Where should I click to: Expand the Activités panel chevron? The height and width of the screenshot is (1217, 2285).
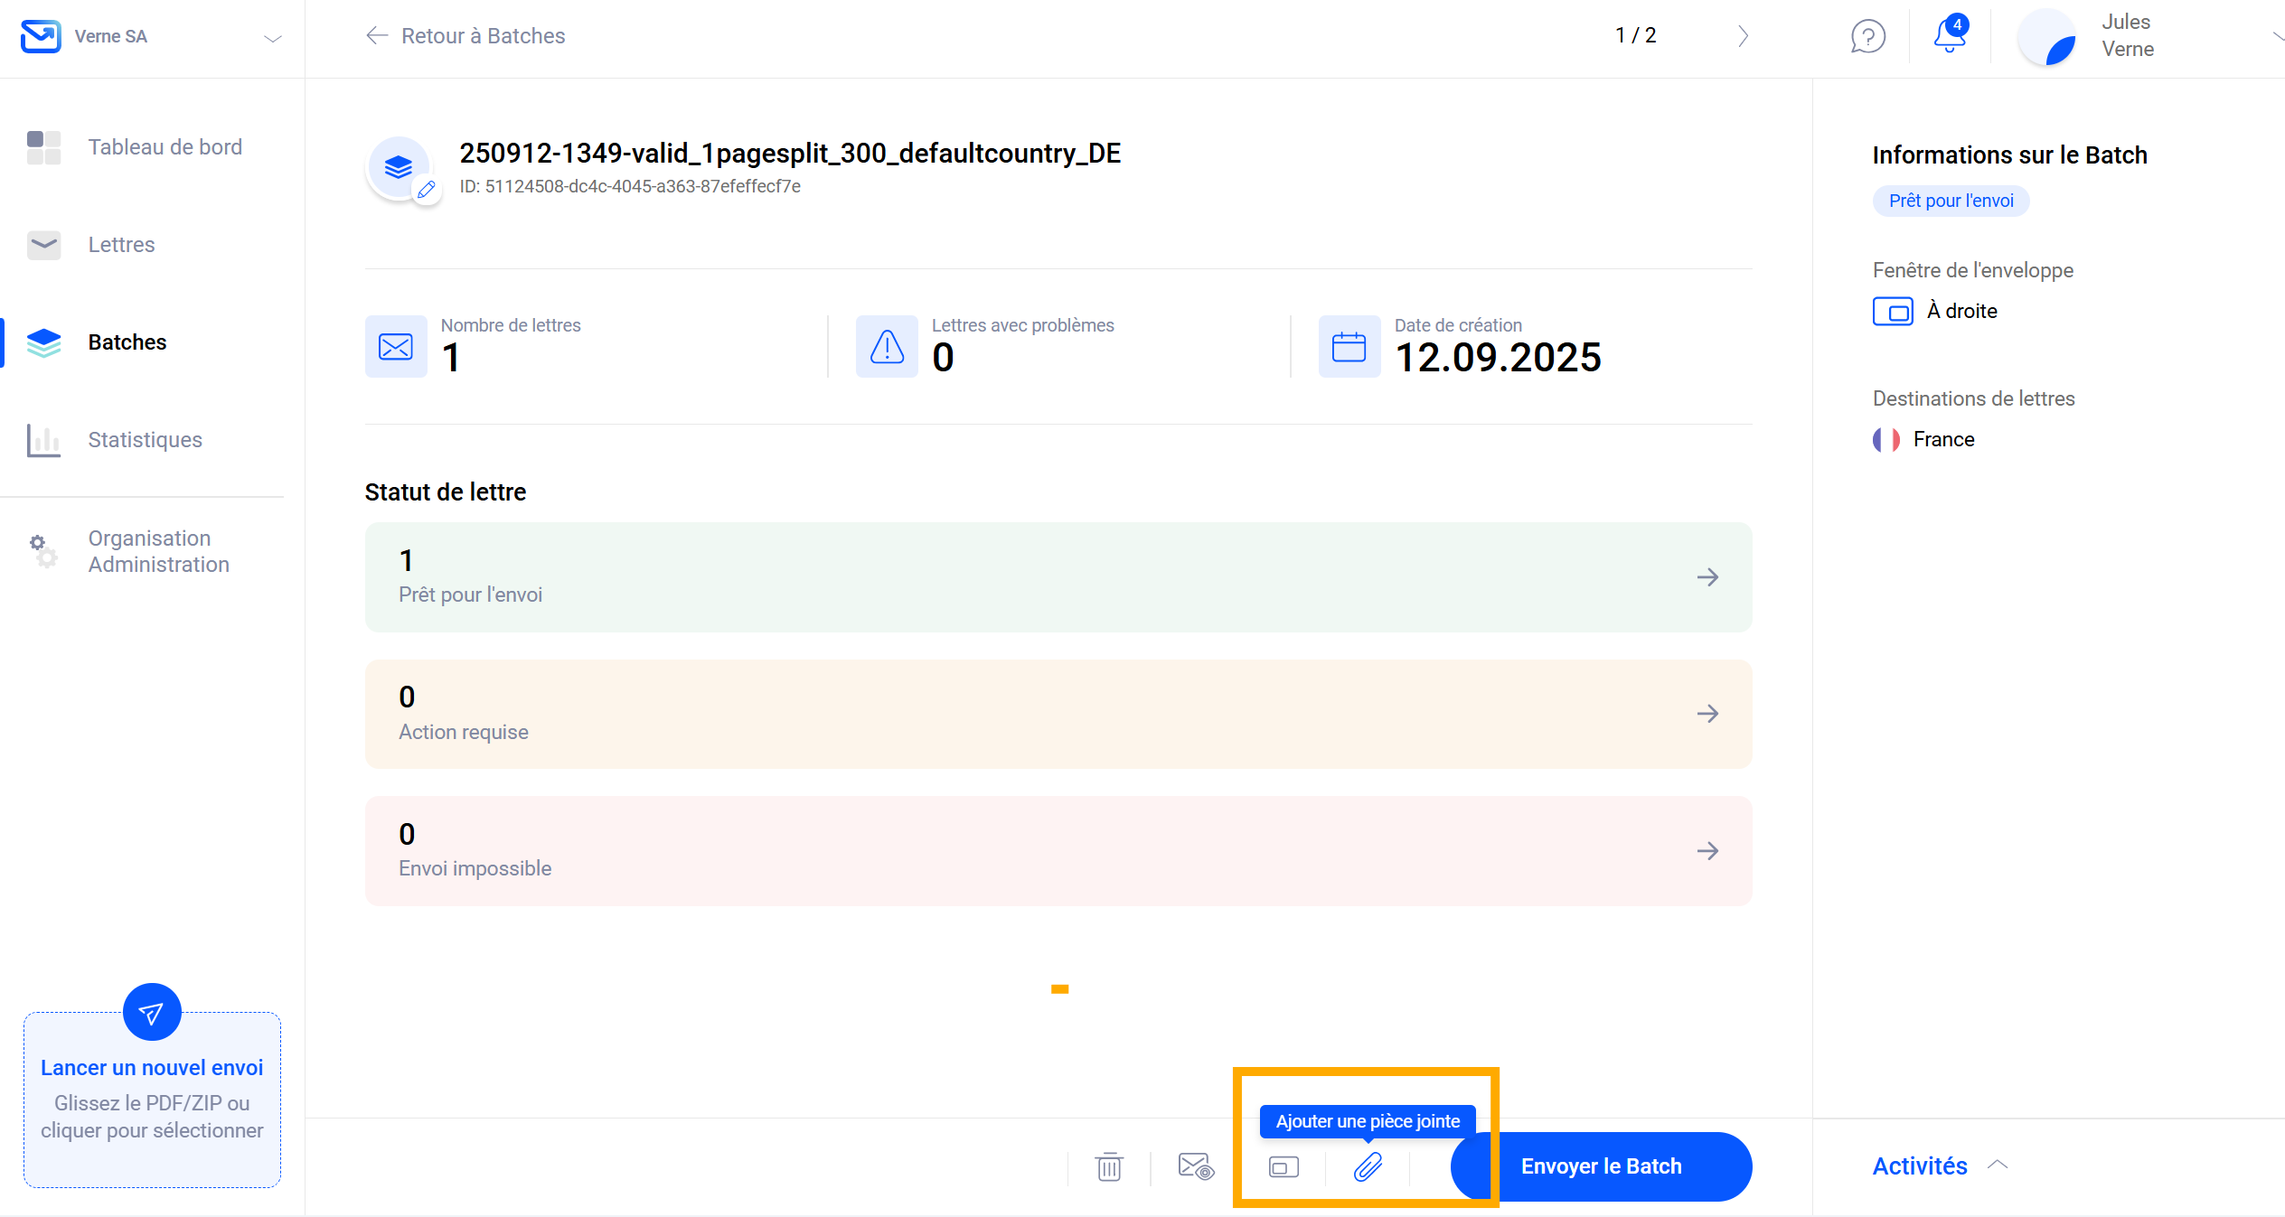[x=1998, y=1166]
